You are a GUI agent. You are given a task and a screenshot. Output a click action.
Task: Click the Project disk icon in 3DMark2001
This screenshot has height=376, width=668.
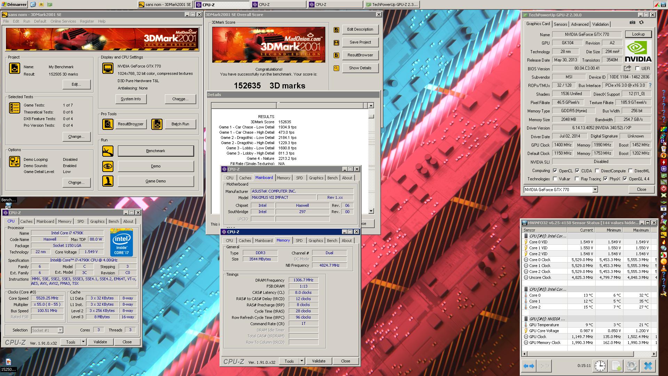pos(15,68)
